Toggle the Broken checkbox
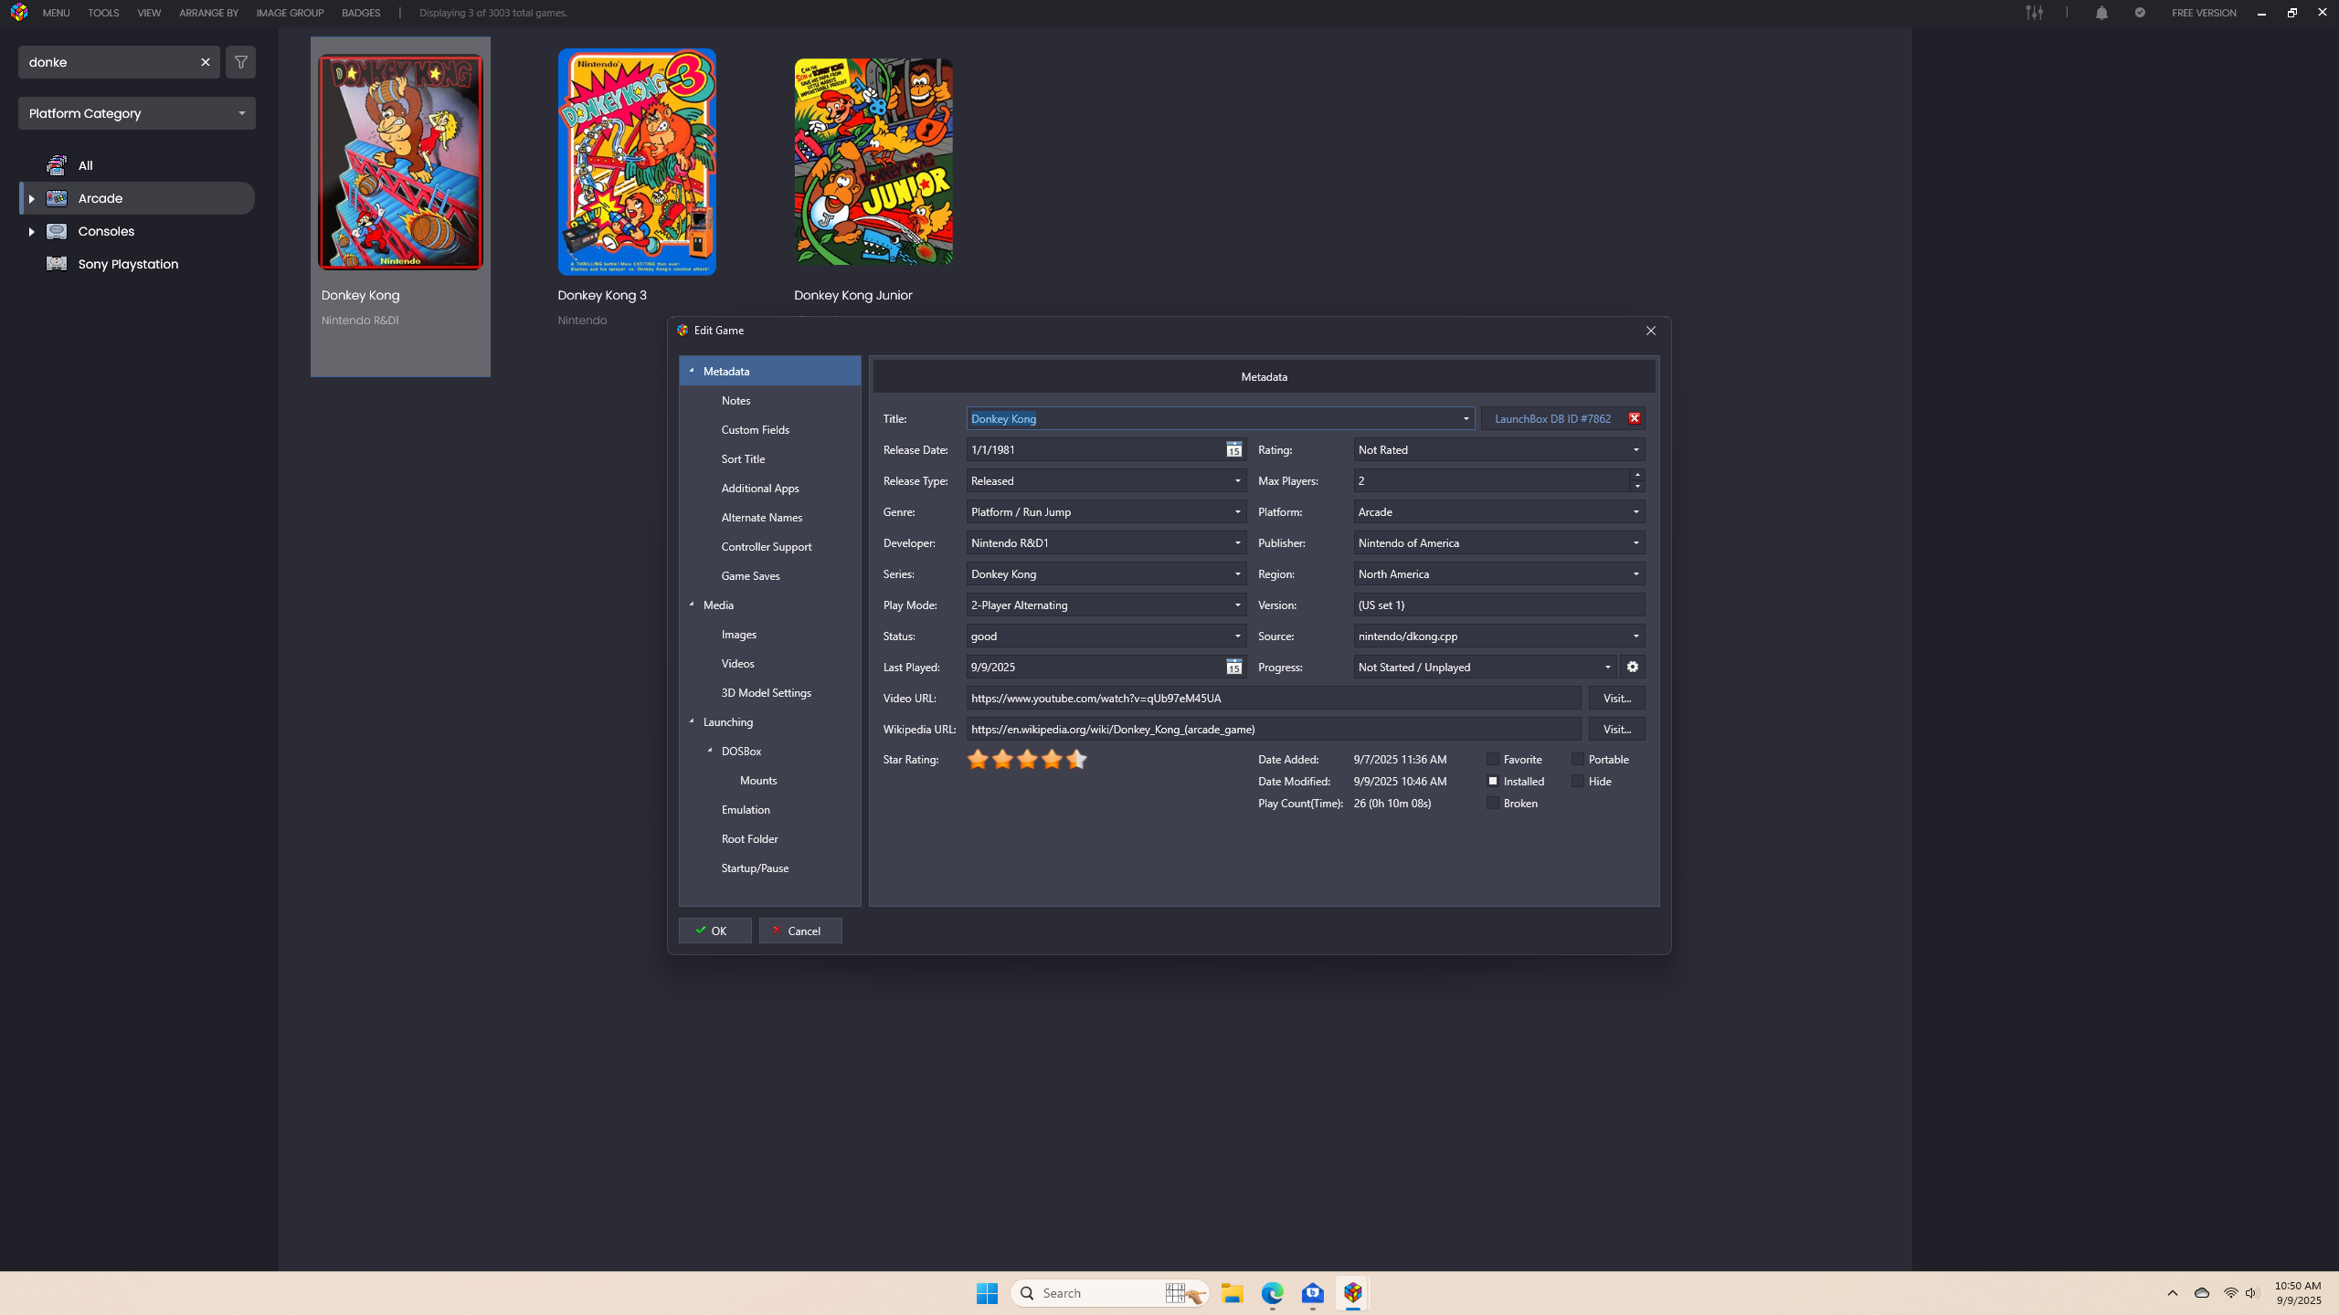Viewport: 2339px width, 1315px height. coord(1493,803)
